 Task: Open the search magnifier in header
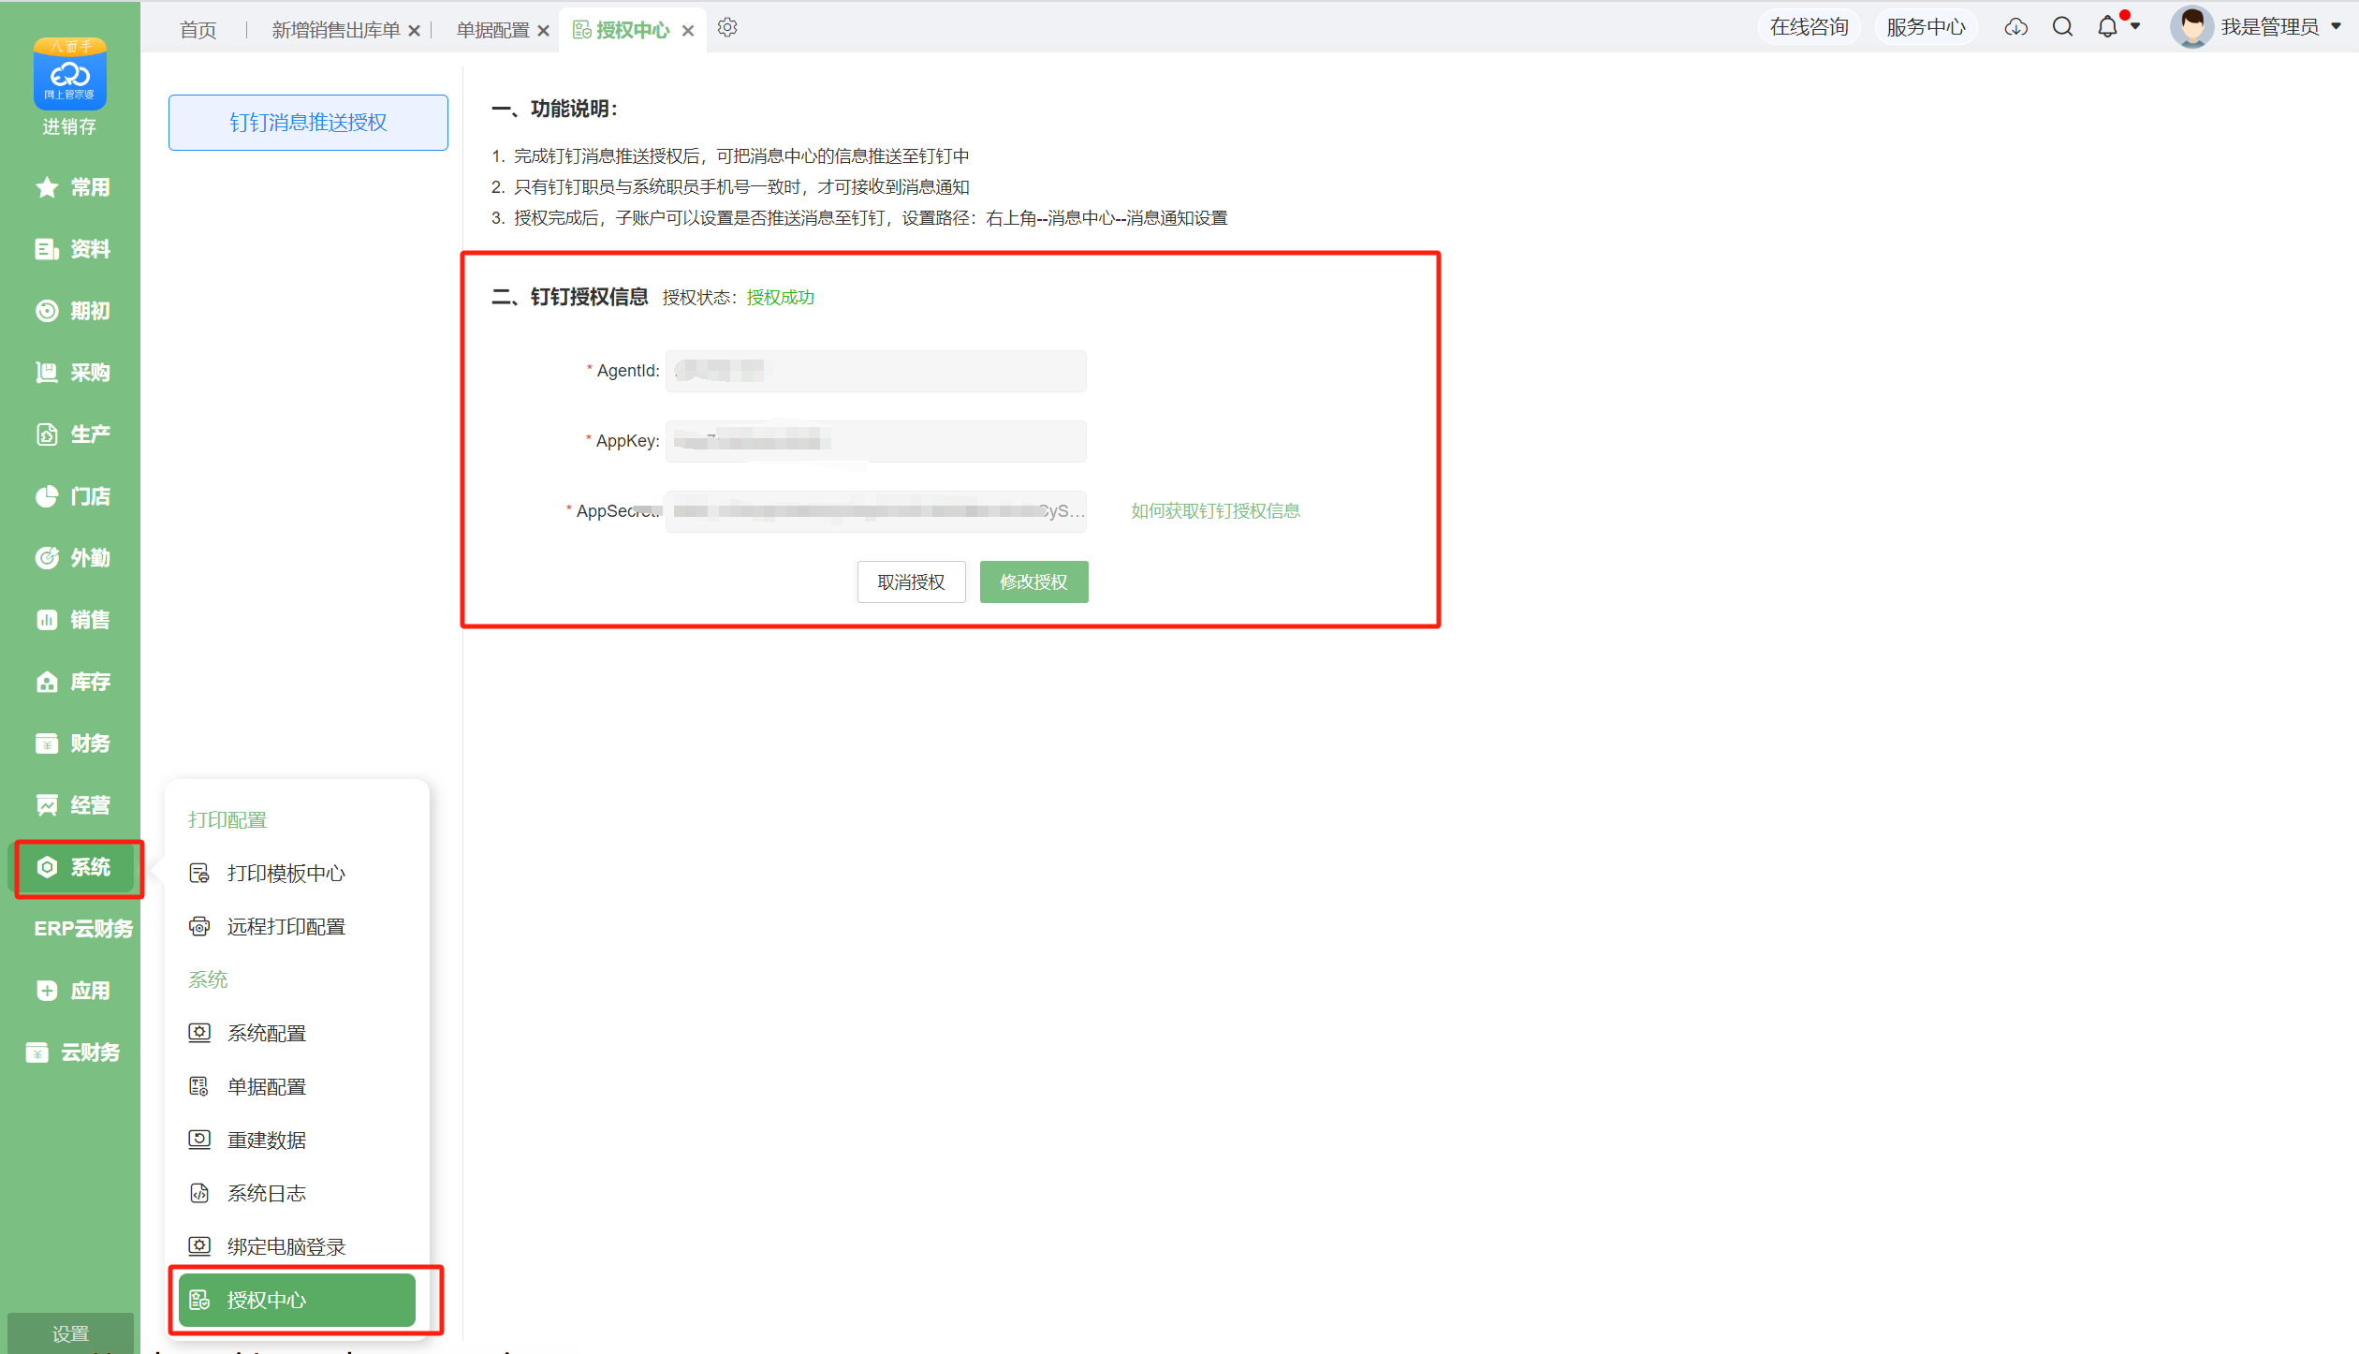(2062, 27)
